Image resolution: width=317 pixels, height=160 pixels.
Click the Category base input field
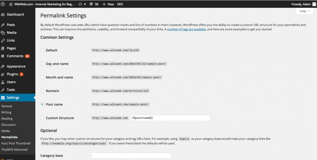click(x=131, y=156)
